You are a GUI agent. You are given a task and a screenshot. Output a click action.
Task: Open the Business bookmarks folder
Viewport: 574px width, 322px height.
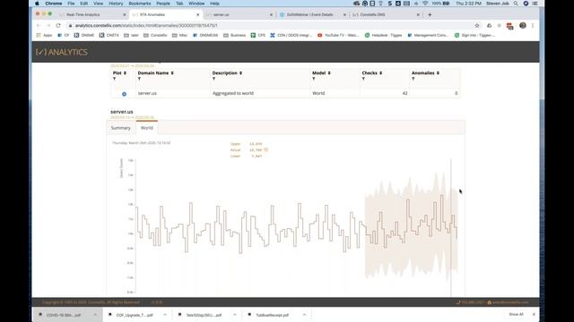pyautogui.click(x=235, y=36)
